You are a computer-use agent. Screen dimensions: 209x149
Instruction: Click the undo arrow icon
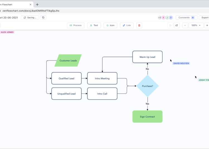[x=170, y=25]
